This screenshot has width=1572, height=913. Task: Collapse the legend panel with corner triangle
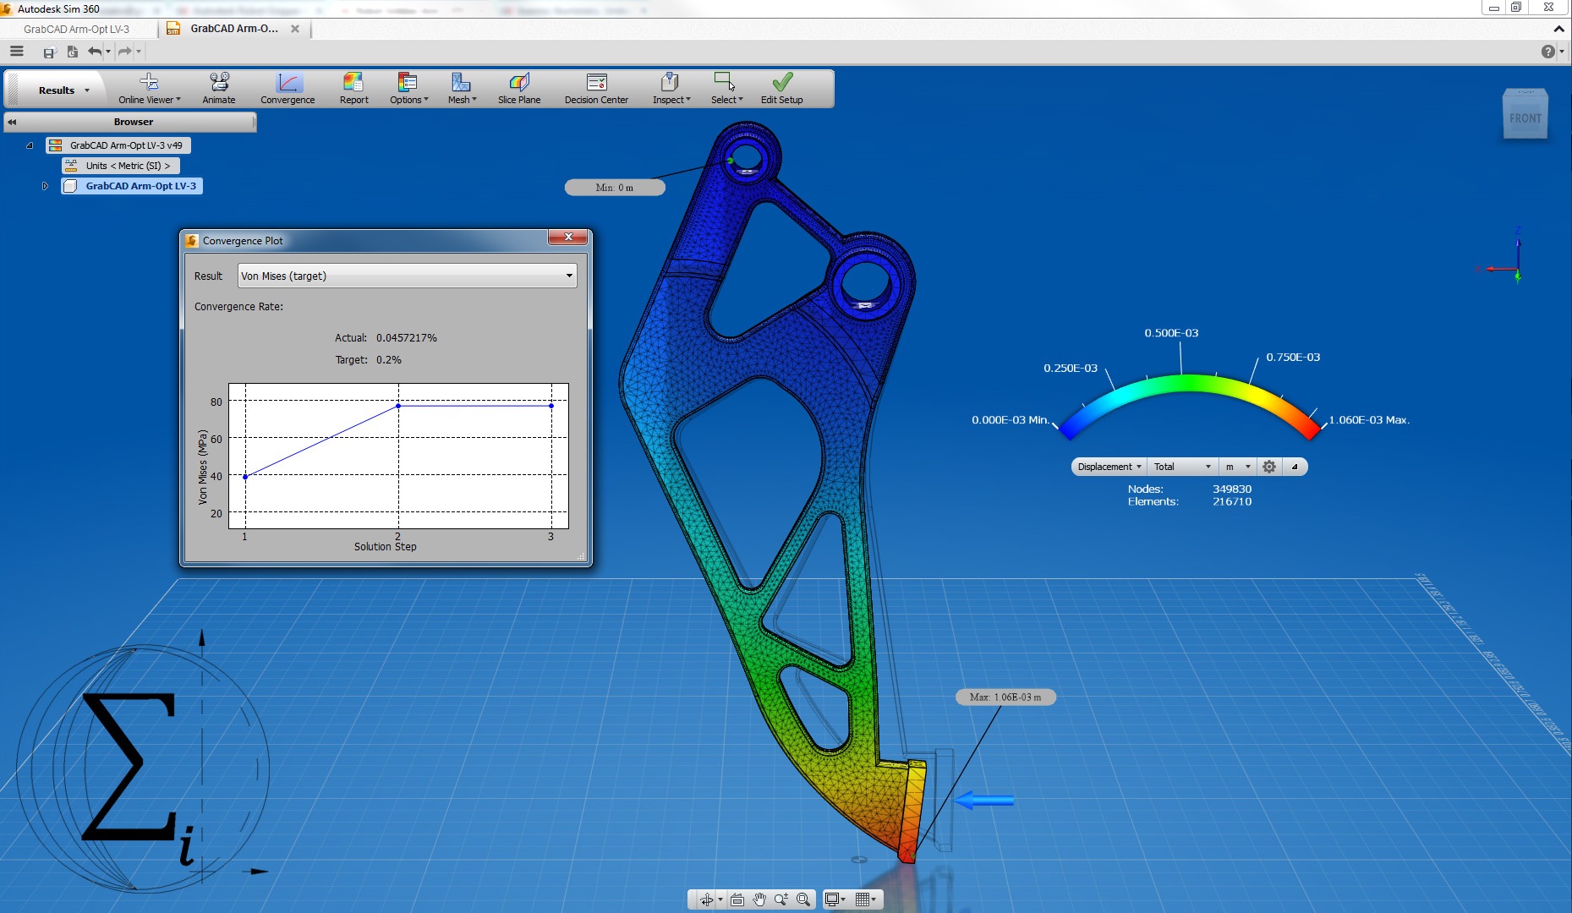[x=1294, y=467]
